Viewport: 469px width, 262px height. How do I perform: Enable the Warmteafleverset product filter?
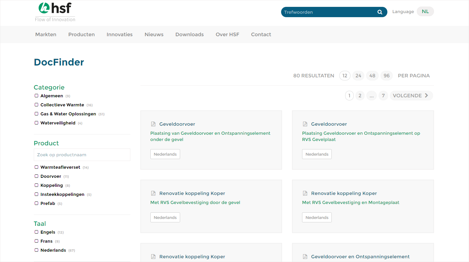(x=37, y=167)
